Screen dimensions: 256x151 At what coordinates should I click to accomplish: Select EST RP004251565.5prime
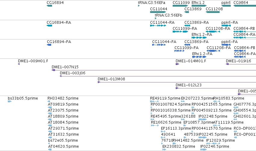pyautogui.click(x=211, y=104)
